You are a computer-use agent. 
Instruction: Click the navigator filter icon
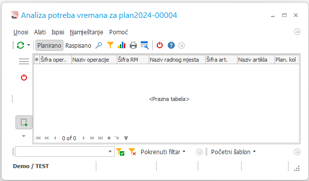[126, 138]
